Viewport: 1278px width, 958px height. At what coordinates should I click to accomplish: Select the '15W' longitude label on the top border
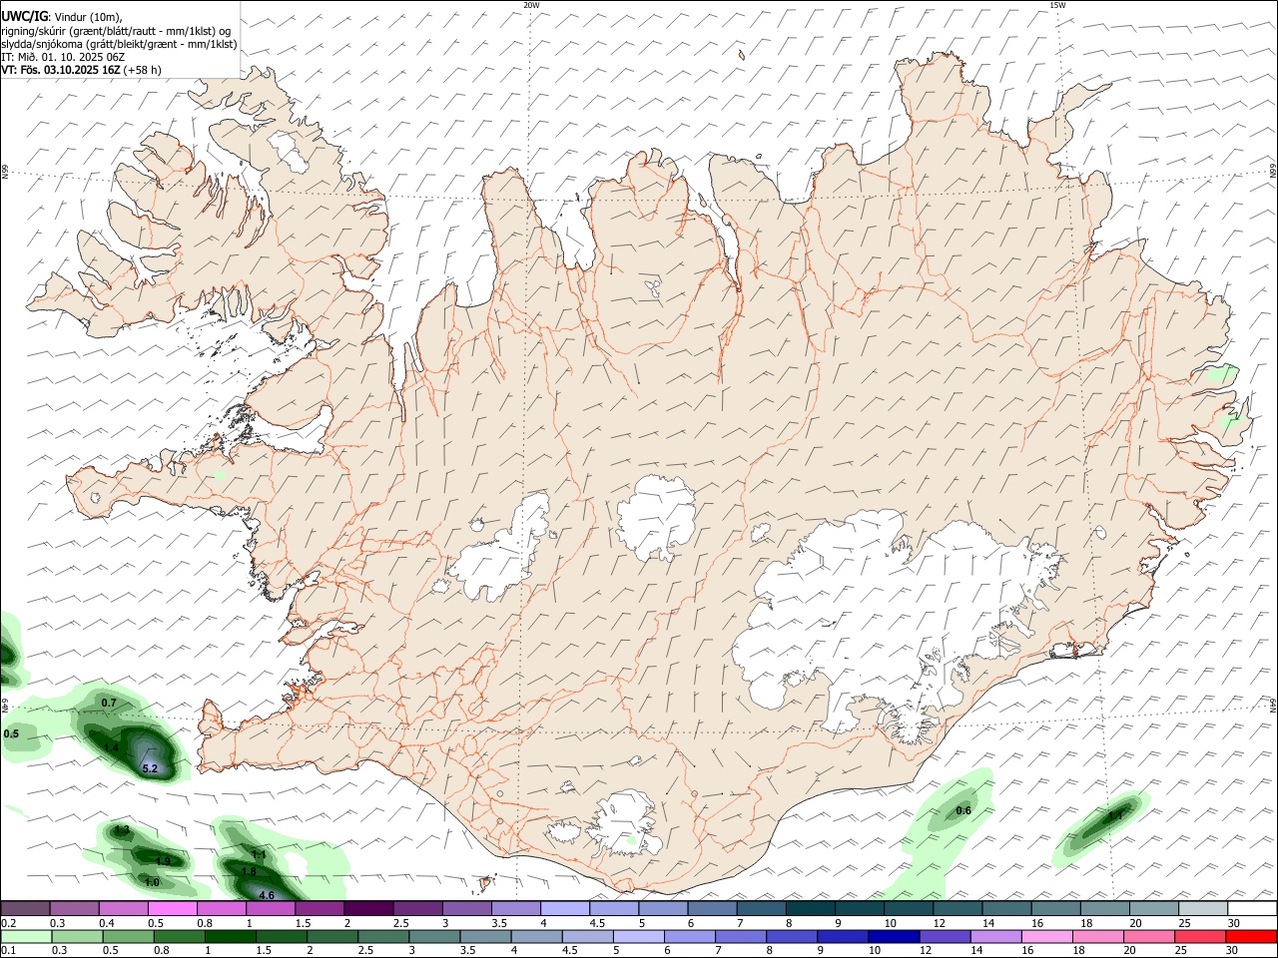point(1058,5)
